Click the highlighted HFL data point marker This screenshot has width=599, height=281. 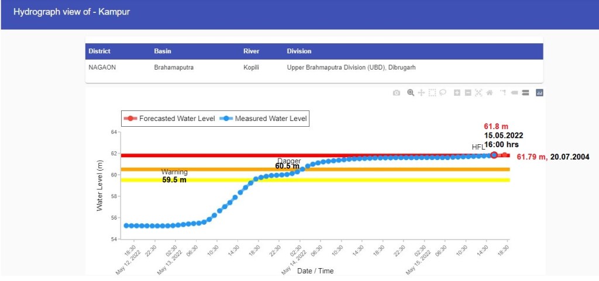coord(494,155)
